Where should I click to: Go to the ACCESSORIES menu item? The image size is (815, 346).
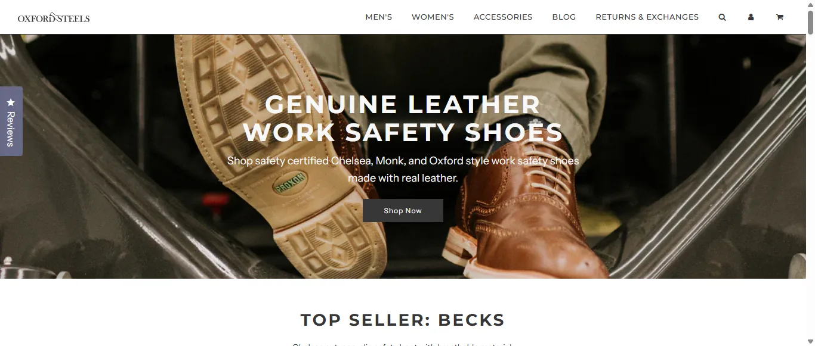tap(503, 17)
